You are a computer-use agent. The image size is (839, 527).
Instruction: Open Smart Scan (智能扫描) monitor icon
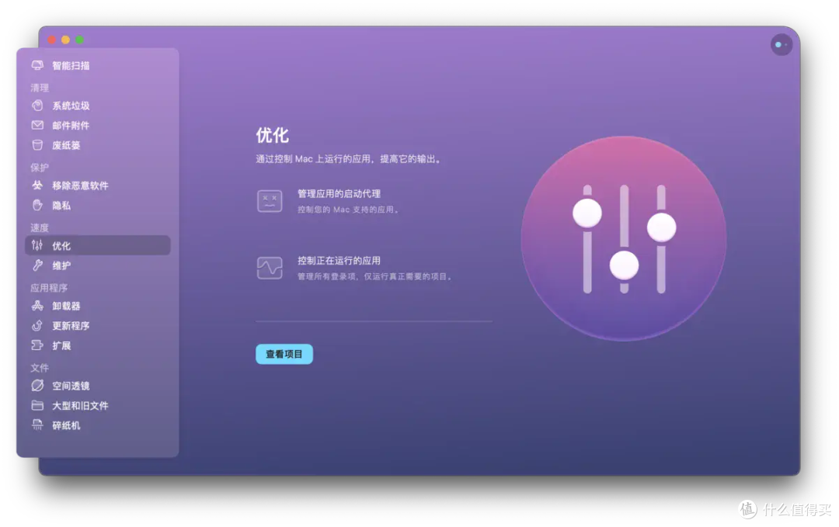tap(37, 65)
